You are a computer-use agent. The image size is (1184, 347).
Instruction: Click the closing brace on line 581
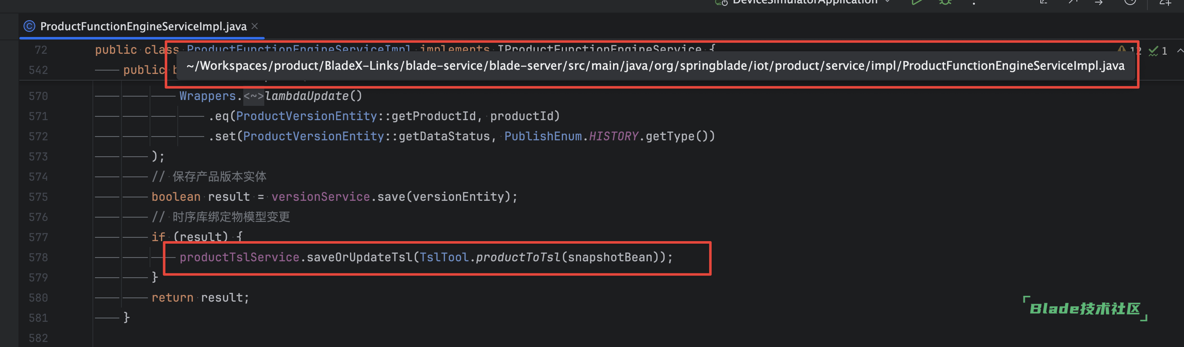click(126, 318)
